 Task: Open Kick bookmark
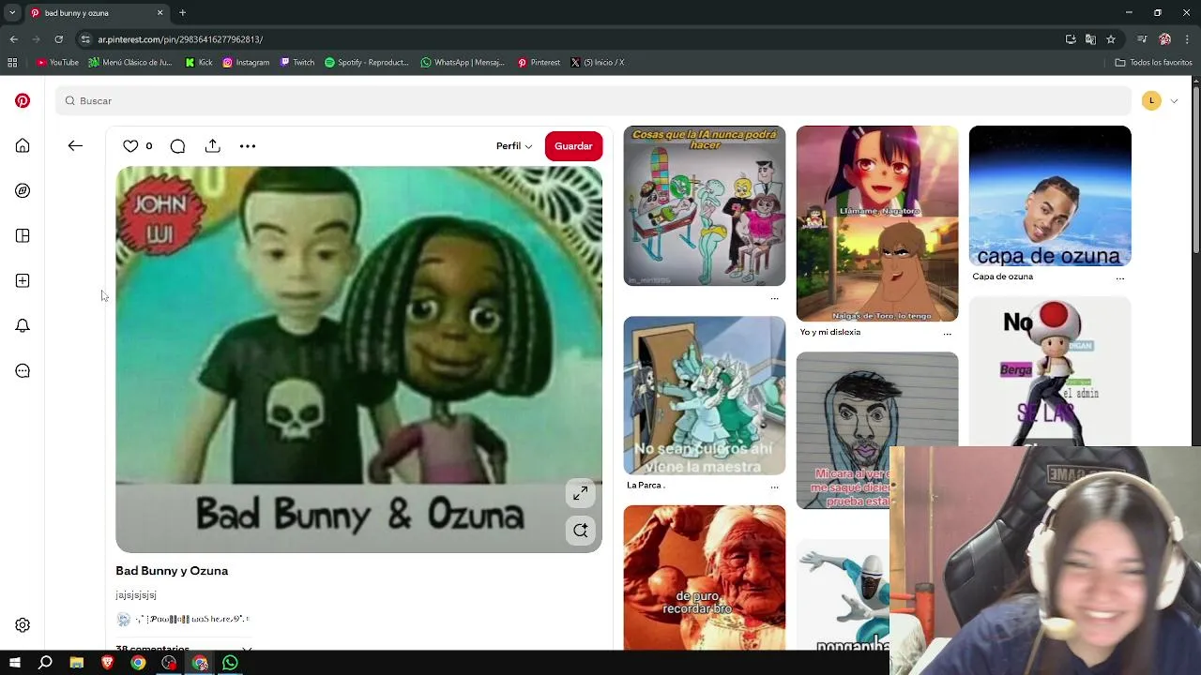pos(199,63)
